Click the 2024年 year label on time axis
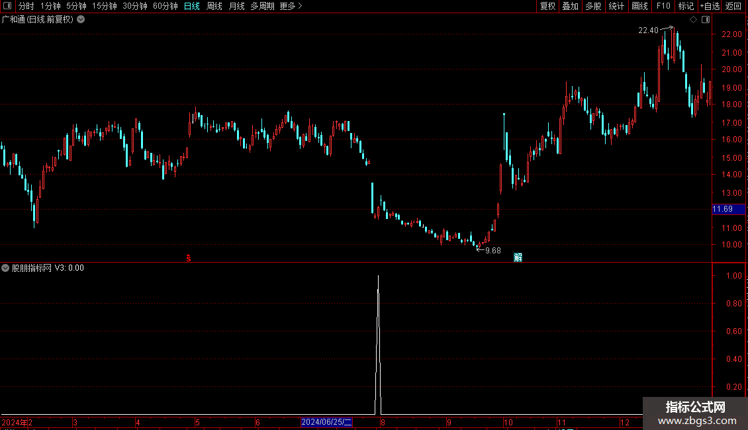The height and width of the screenshot is (430, 748). tap(15, 422)
